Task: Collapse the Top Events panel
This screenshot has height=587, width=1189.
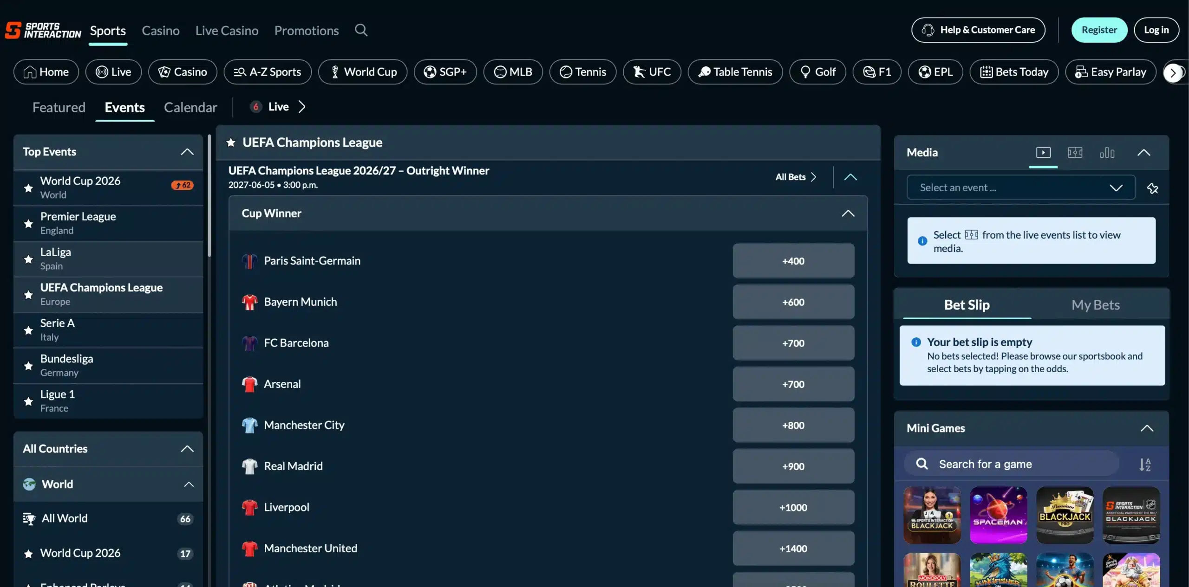Action: tap(187, 152)
